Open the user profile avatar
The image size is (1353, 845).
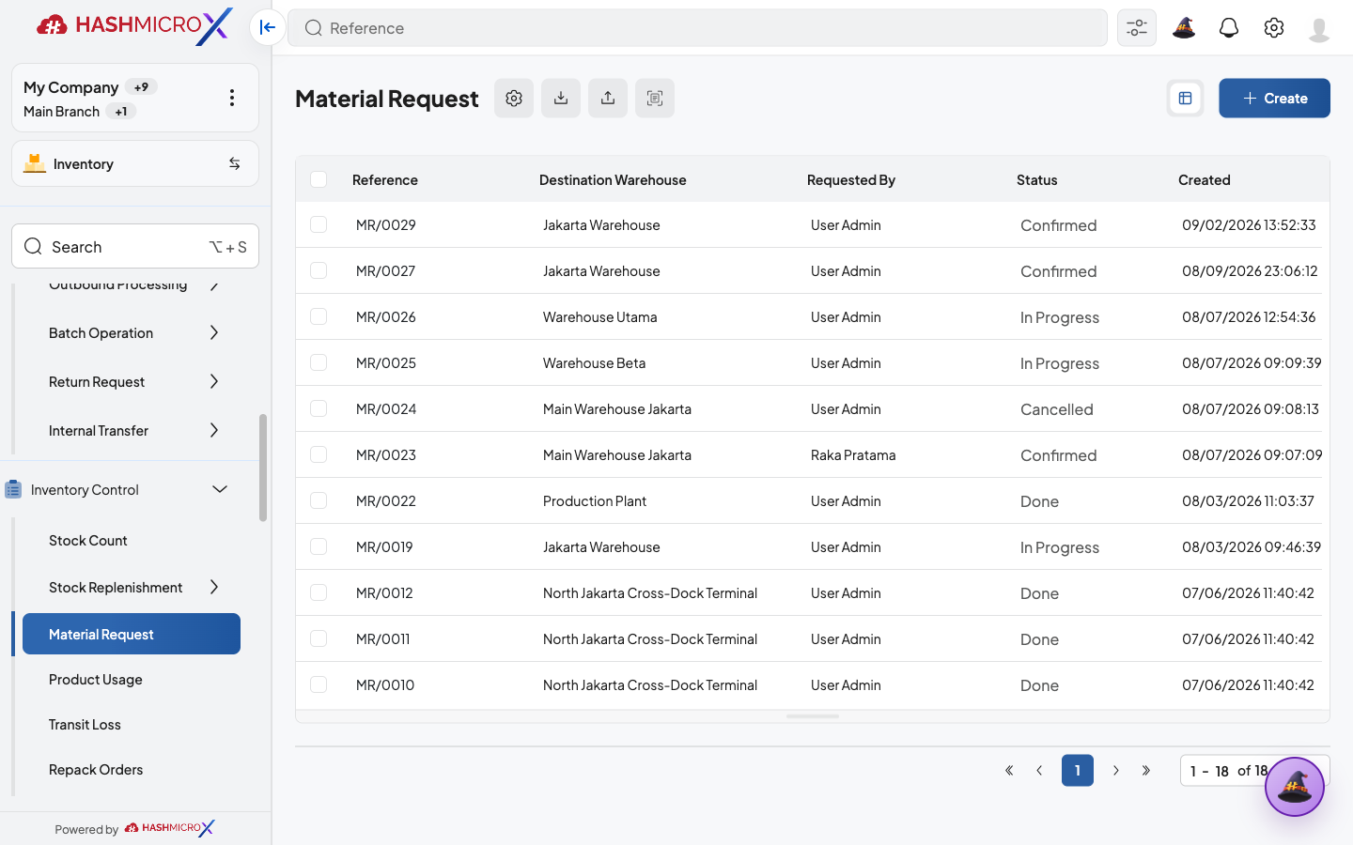pyautogui.click(x=1319, y=29)
